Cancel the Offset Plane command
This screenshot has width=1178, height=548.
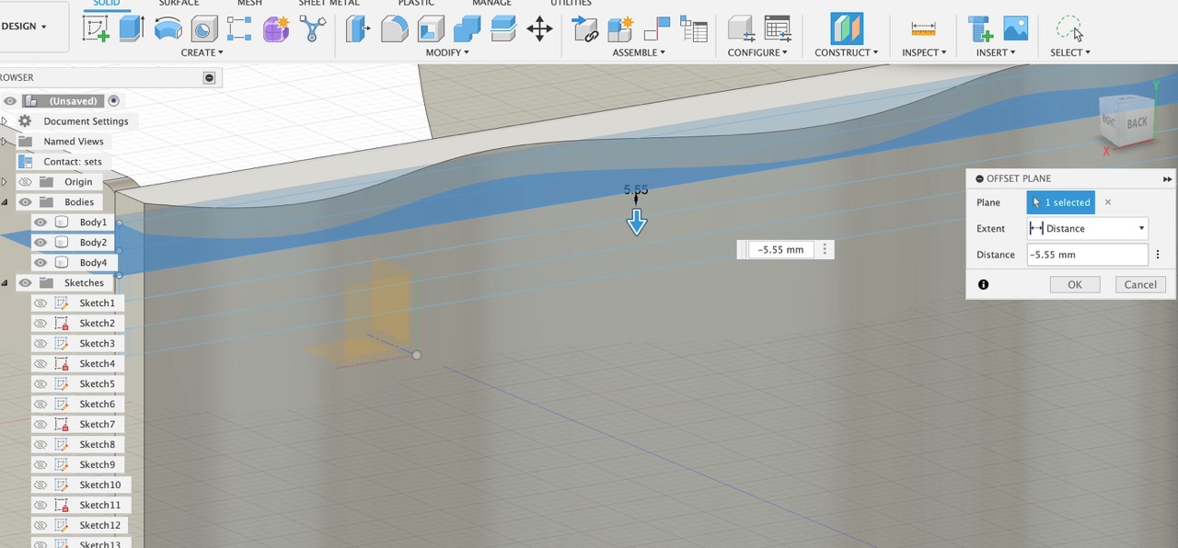[x=1140, y=284]
